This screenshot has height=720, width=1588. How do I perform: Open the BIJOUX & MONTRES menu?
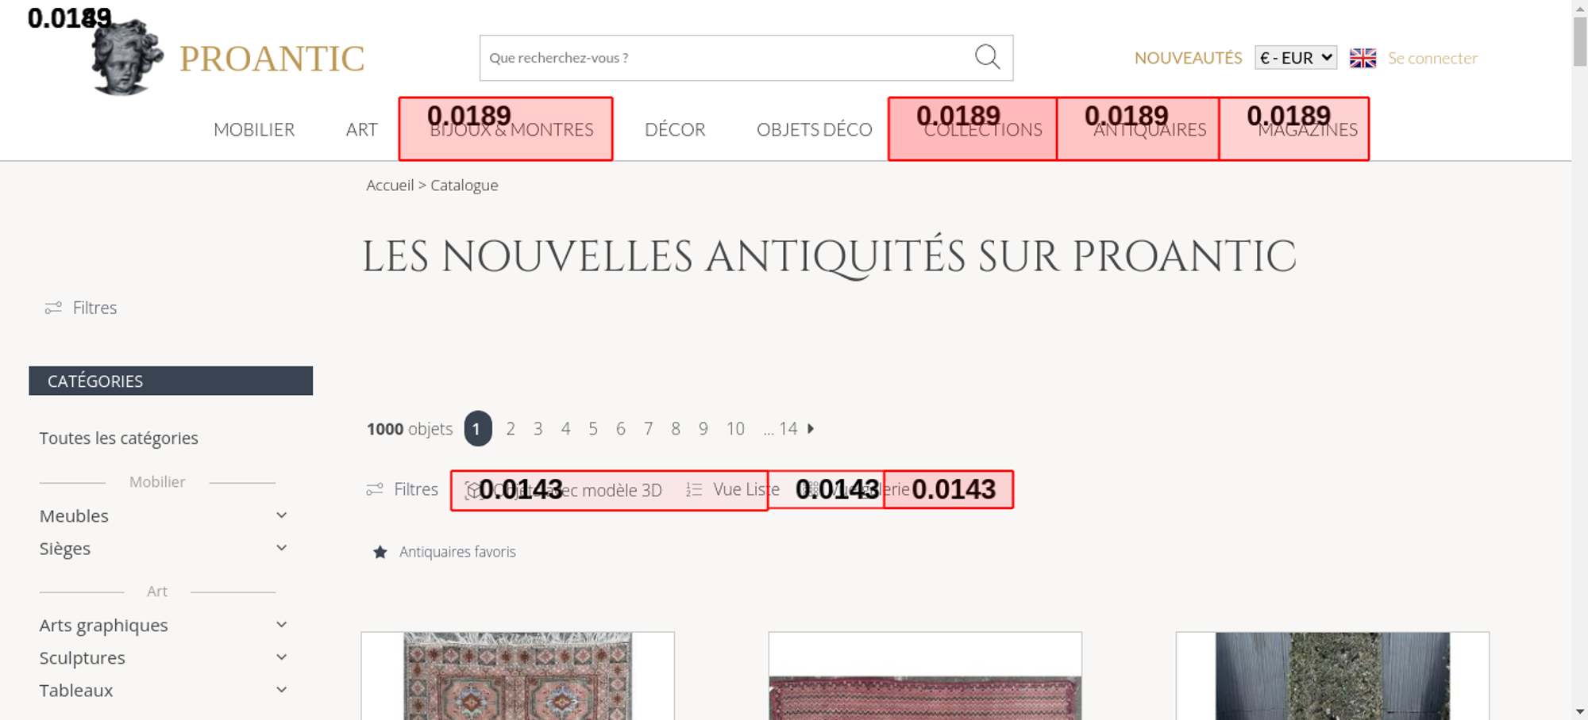[511, 129]
